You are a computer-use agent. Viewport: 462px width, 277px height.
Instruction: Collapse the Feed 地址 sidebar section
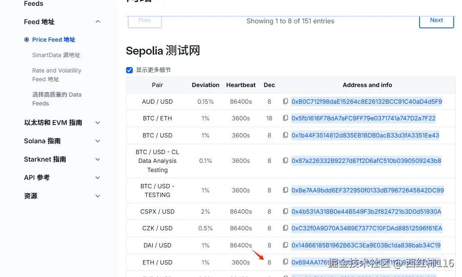[98, 22]
